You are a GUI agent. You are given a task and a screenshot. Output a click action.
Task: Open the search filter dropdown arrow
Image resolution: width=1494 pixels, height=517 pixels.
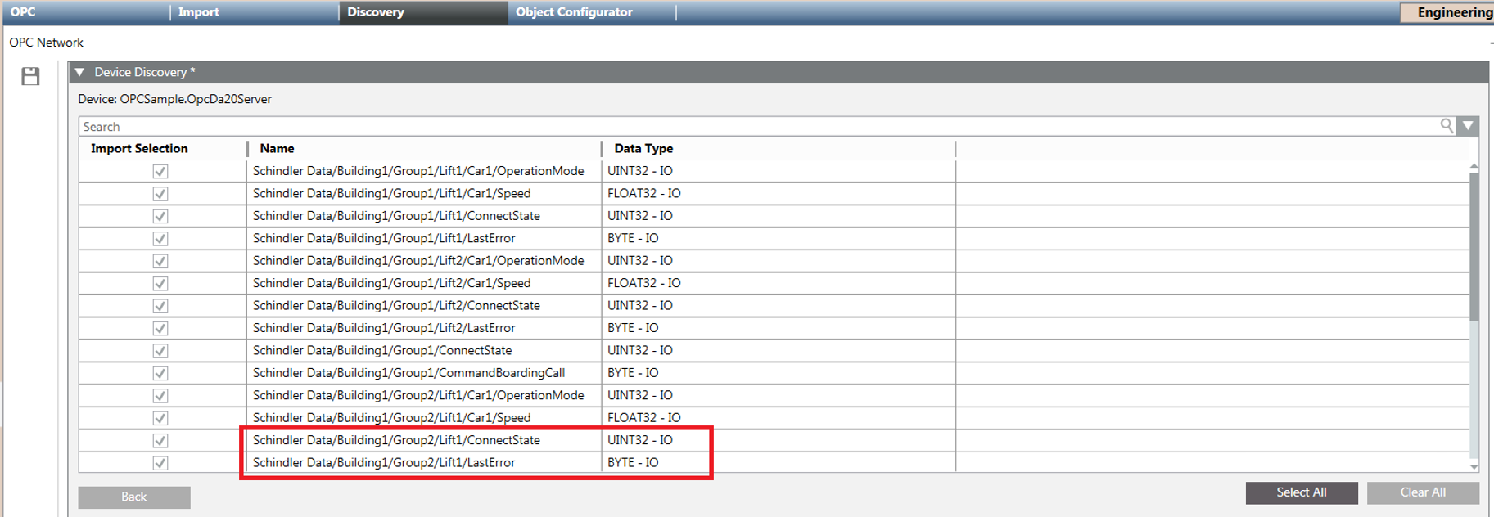tap(1468, 126)
